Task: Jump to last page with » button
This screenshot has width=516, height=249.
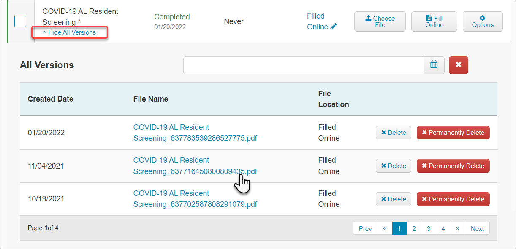Action: tap(458, 228)
